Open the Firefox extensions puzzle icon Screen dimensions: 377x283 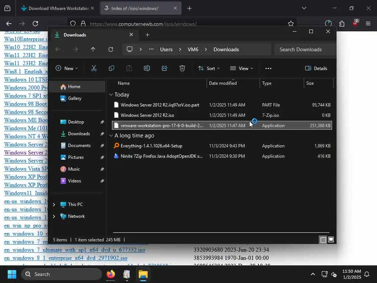(342, 24)
